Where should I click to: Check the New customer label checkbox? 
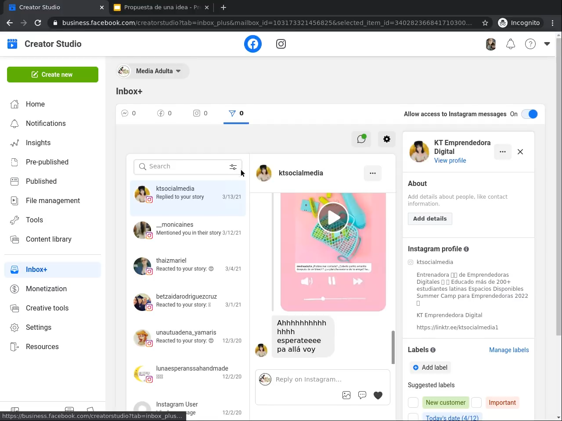click(x=413, y=403)
